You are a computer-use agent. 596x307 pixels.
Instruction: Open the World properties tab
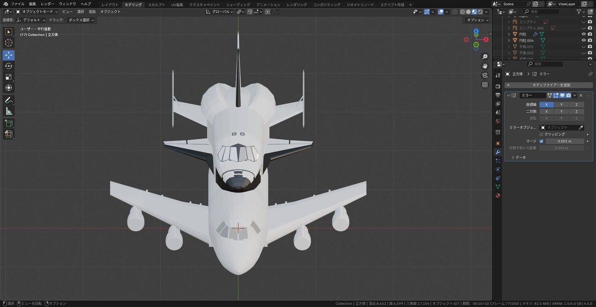tap(498, 122)
